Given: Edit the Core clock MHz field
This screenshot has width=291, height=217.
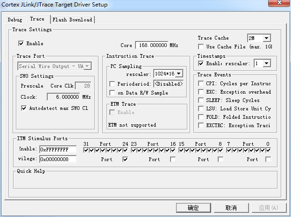Looking at the screenshot, I should pos(152,45).
